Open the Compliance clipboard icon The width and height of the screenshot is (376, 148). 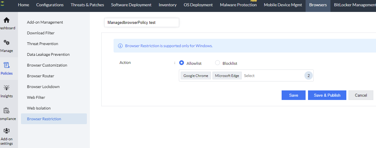coord(6,111)
